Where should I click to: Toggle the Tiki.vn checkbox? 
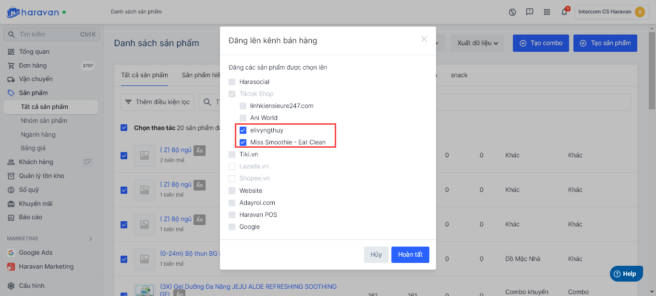pyautogui.click(x=232, y=154)
